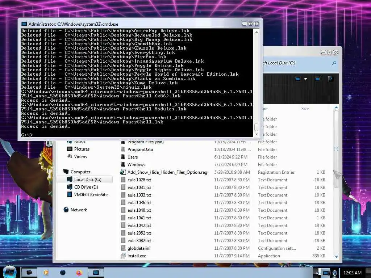Open the view options dropdown arrow in Explorer
Image resolution: width=371 pixels, height=278 pixels.
[x=305, y=79]
